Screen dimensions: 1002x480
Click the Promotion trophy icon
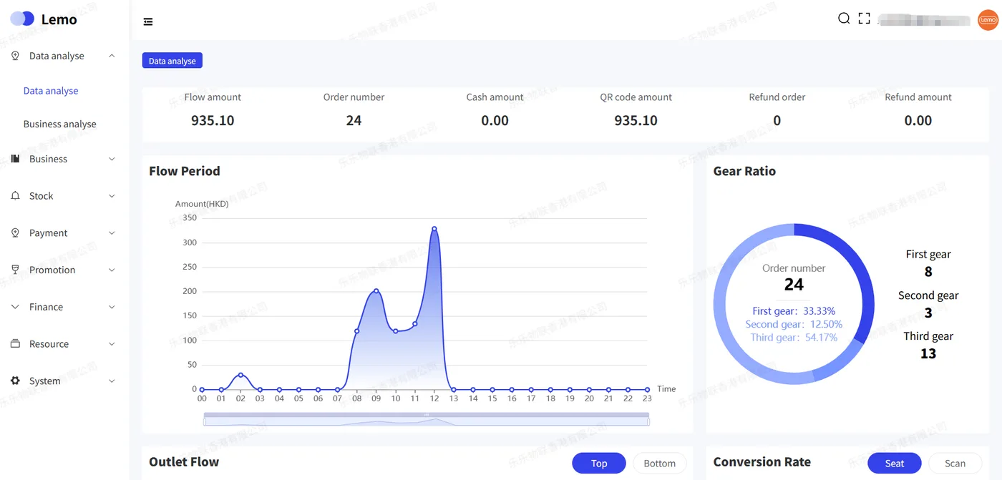pyautogui.click(x=15, y=270)
